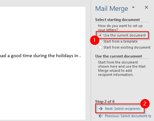The image size is (154, 121).
Task: Click the bold 'Use the current document' section heading
Action: point(119,56)
